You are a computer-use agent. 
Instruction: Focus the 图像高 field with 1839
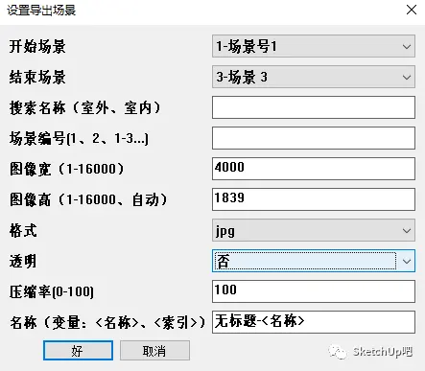(x=314, y=199)
